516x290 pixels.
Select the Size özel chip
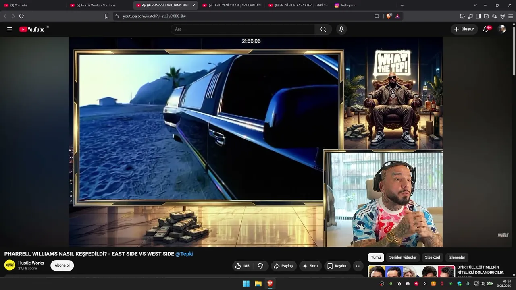[433, 257]
